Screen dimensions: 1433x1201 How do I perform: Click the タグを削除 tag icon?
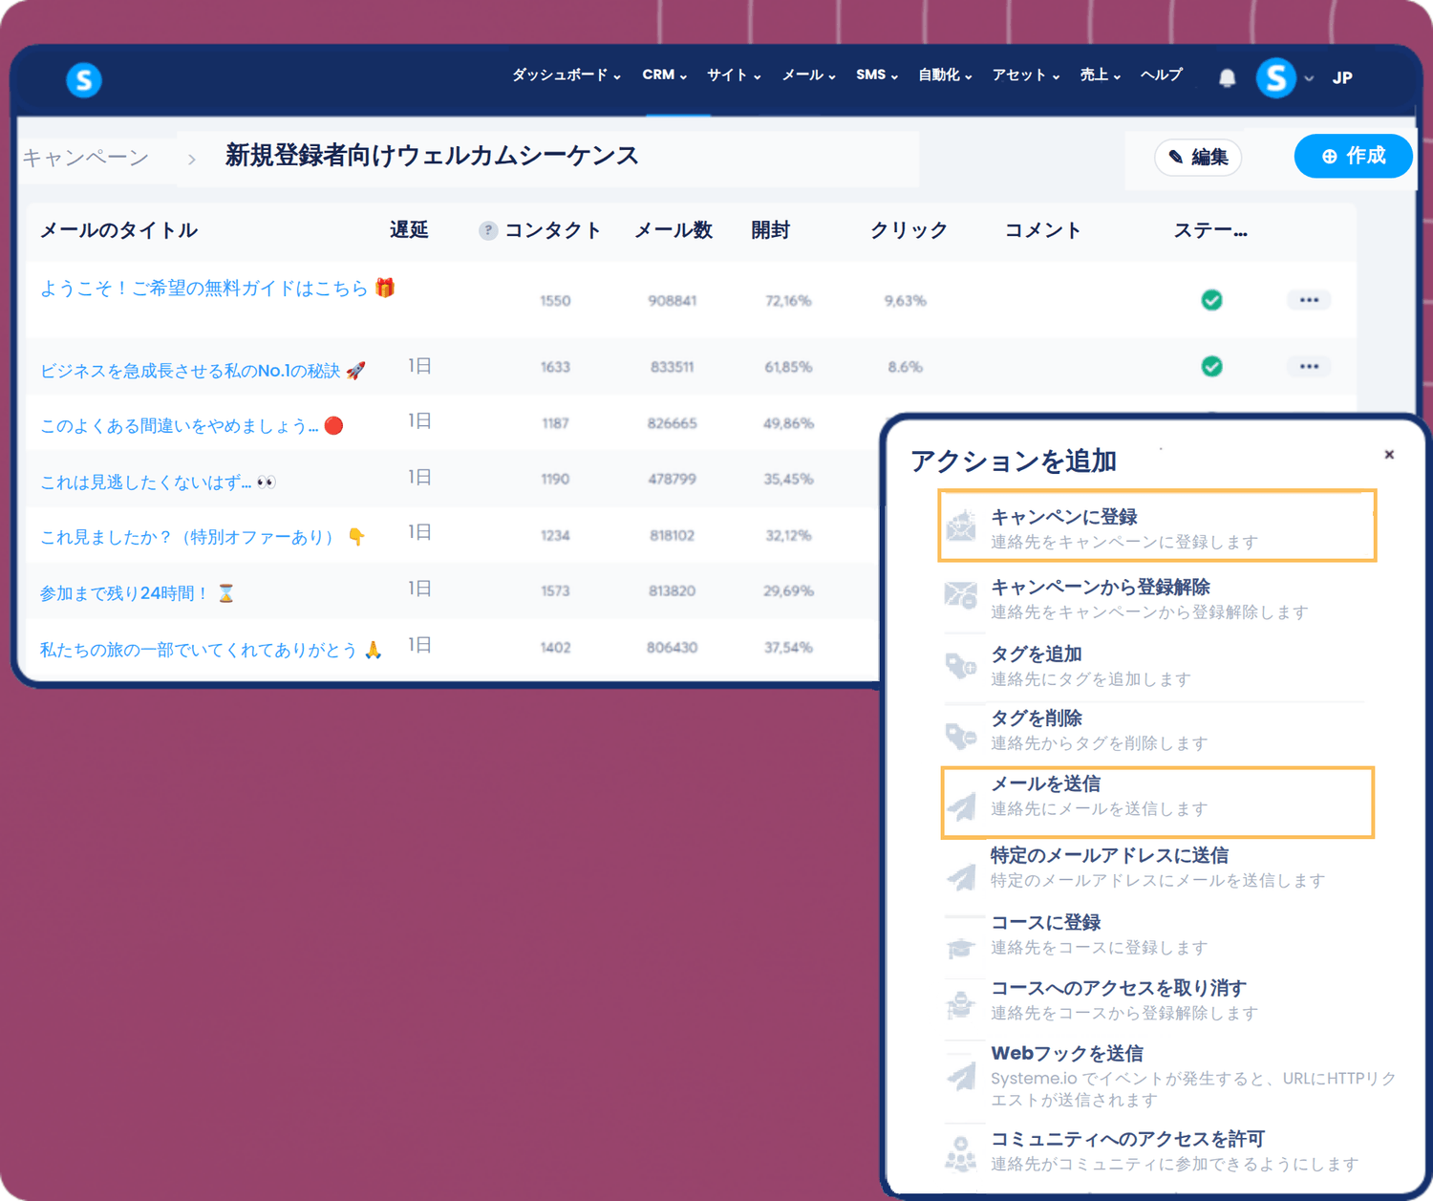click(961, 735)
